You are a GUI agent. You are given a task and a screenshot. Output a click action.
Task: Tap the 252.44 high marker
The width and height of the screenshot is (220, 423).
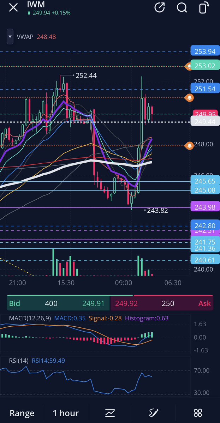[x=86, y=75]
